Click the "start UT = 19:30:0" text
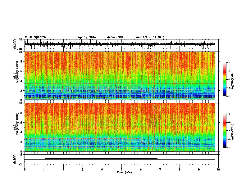The height and width of the screenshot is (190, 246). click(x=150, y=37)
